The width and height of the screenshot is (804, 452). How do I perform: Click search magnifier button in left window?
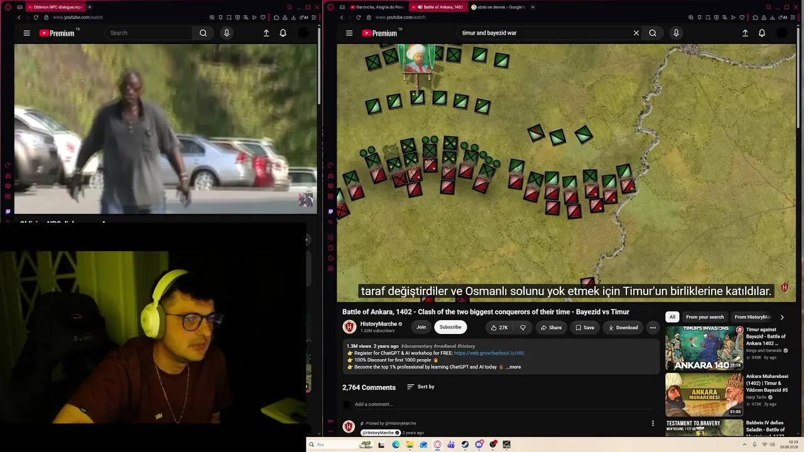[x=203, y=33]
